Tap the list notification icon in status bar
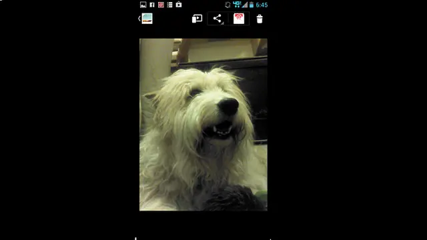This screenshot has width=427, height=240. [x=169, y=5]
